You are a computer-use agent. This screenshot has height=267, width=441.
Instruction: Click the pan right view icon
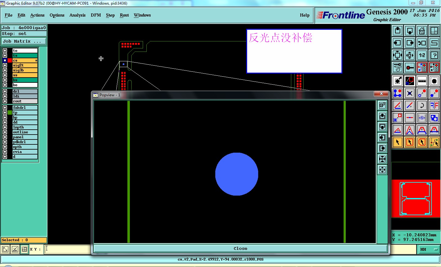[x=410, y=43]
